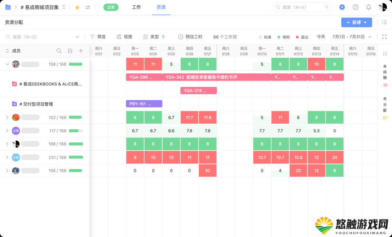
Task: Expand the 152 / 168 member row
Action: [7, 118]
